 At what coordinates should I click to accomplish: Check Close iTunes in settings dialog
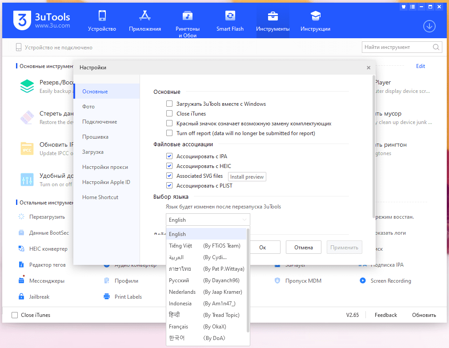[x=169, y=113]
